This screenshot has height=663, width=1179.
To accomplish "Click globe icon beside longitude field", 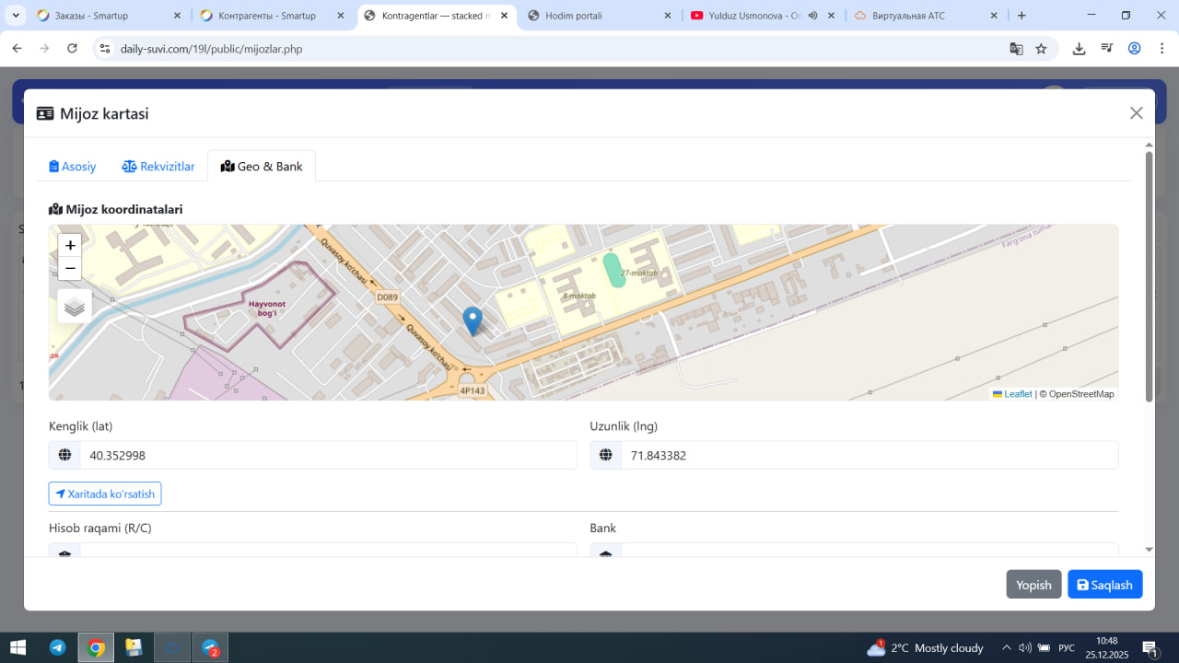I will tap(606, 455).
